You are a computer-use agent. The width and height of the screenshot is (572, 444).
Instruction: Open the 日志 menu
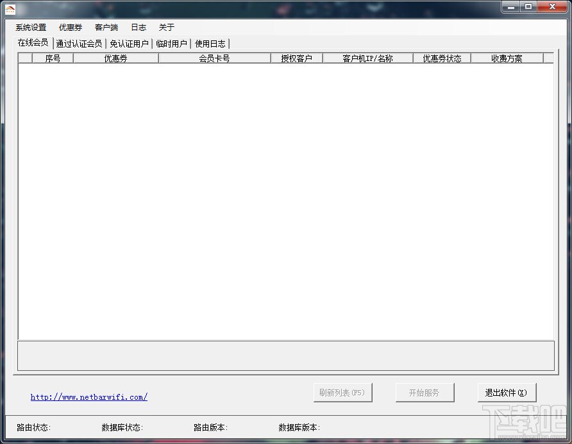pos(139,28)
